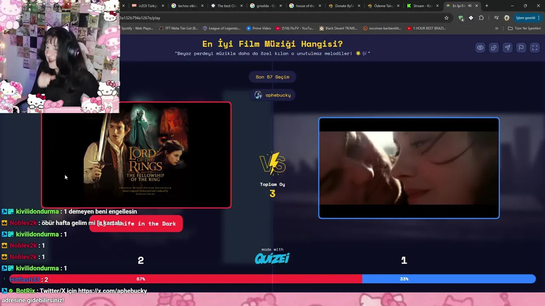This screenshot has width=545, height=306.
Task: Open the Spotify Web Player bookmark
Action: click(137, 28)
